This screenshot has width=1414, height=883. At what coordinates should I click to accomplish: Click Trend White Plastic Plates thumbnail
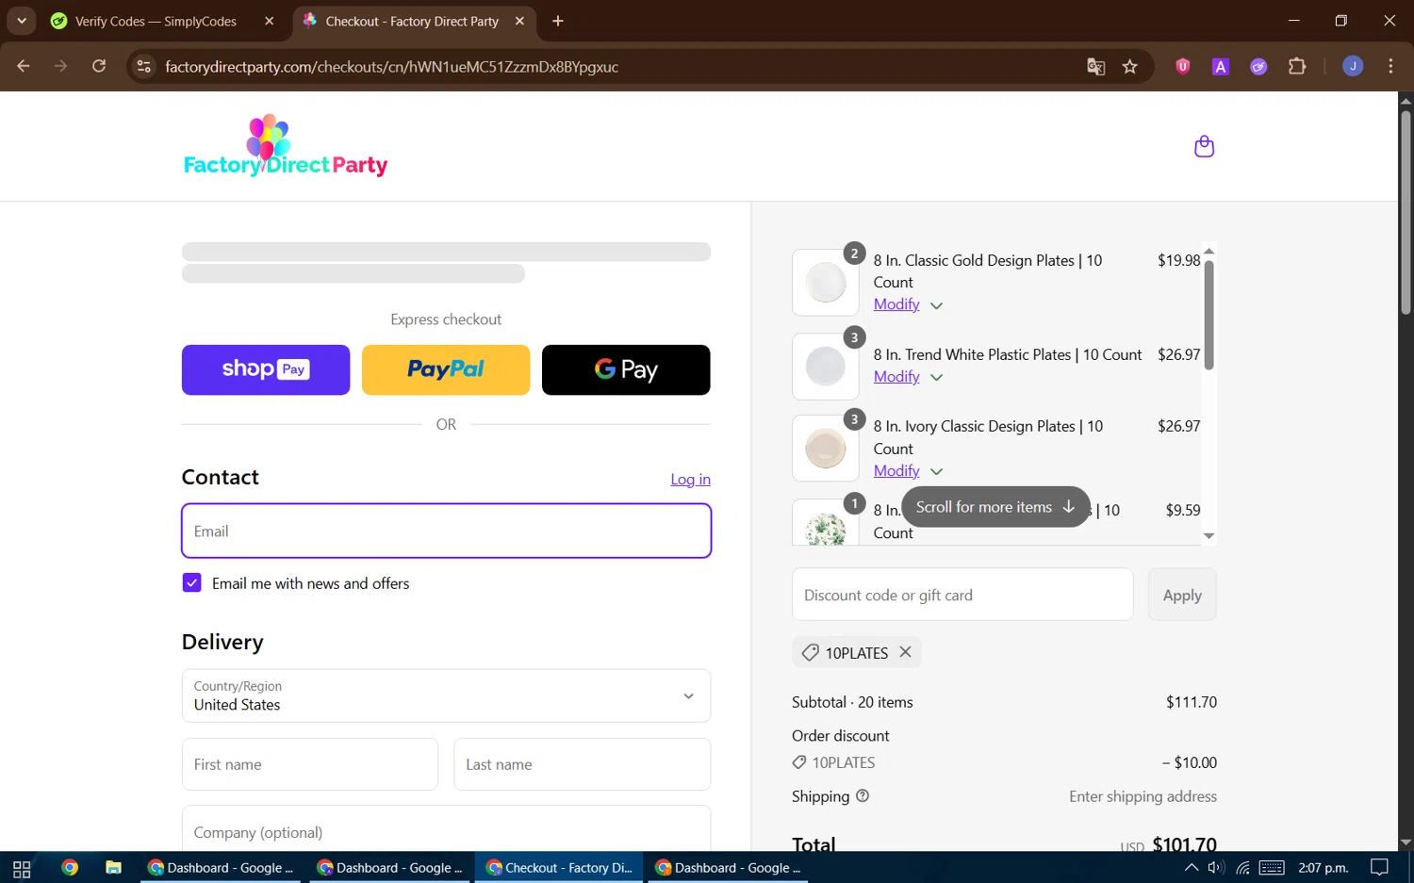(x=825, y=366)
